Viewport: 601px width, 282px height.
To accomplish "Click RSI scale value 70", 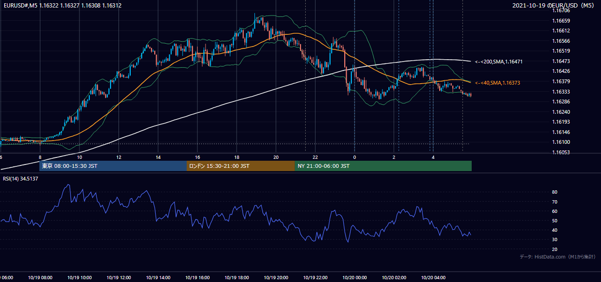I will [x=554, y=202].
